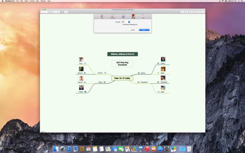Enable the Transparent Background checkbox
245x153 pixels.
(122, 24)
